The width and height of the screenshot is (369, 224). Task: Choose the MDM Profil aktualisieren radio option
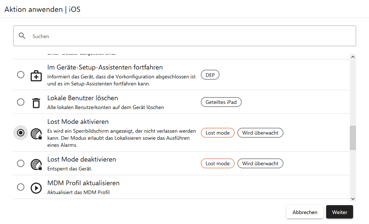coord(21,187)
